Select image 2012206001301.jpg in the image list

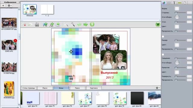point(9,23)
